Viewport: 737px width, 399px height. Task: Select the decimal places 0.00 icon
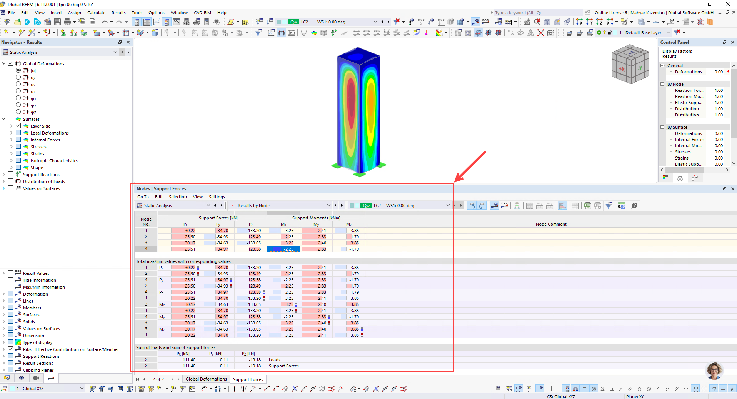click(x=622, y=206)
